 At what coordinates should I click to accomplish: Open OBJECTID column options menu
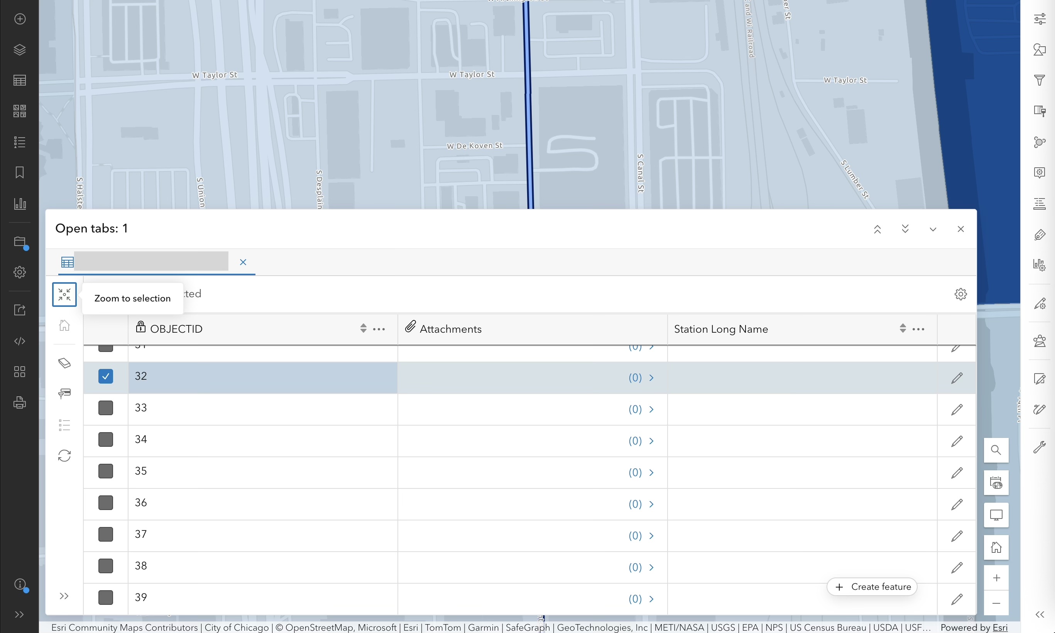pos(379,329)
